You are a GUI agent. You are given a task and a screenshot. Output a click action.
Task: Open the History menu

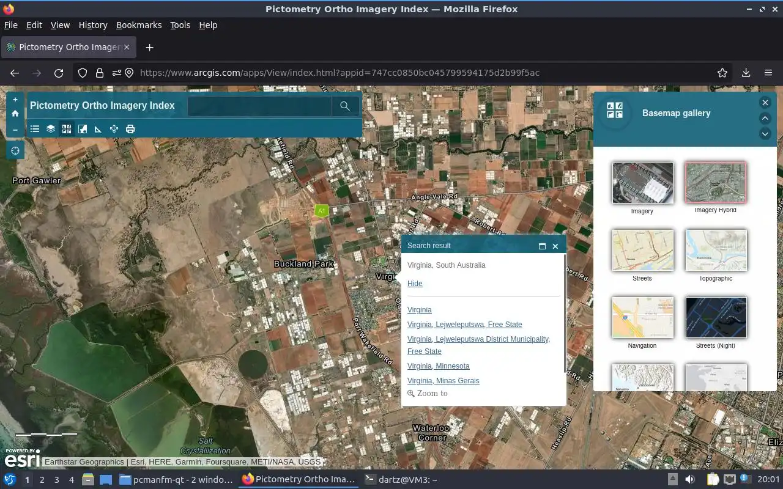click(x=93, y=25)
